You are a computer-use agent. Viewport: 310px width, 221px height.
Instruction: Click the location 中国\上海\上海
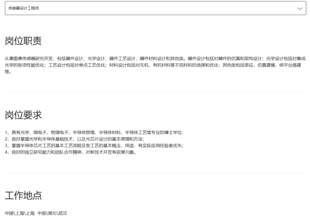[x=20, y=213]
